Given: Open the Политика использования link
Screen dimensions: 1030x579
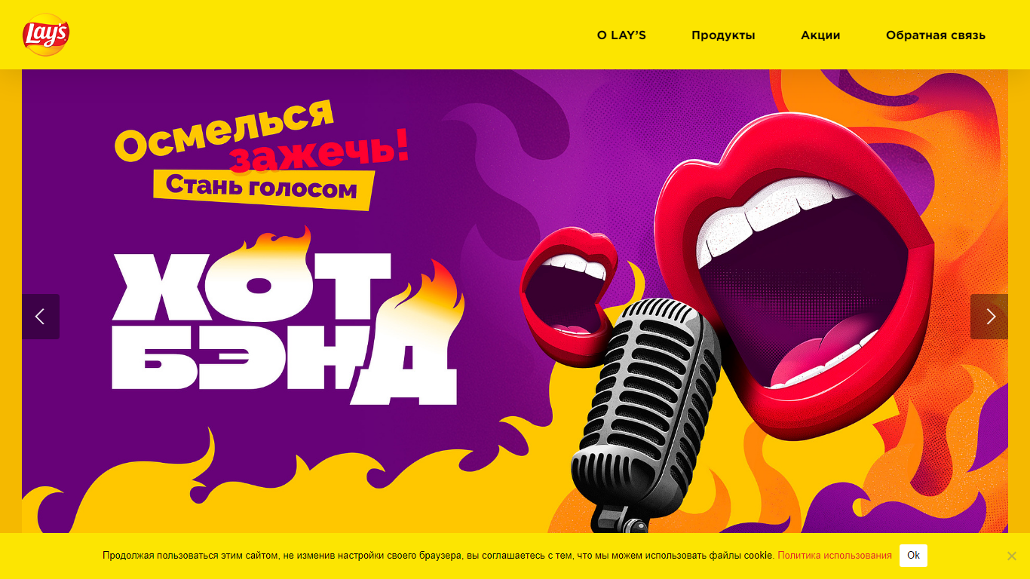Looking at the screenshot, I should [x=835, y=556].
